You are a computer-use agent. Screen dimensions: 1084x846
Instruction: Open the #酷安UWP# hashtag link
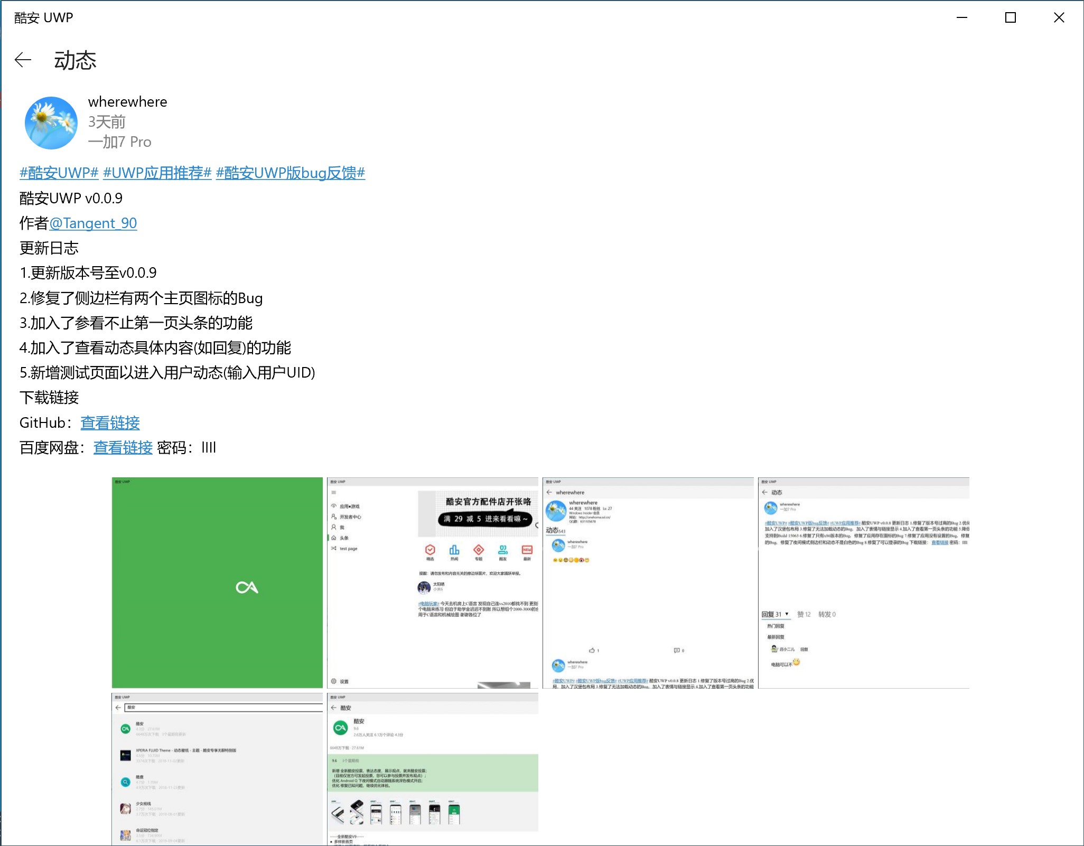[x=59, y=173]
